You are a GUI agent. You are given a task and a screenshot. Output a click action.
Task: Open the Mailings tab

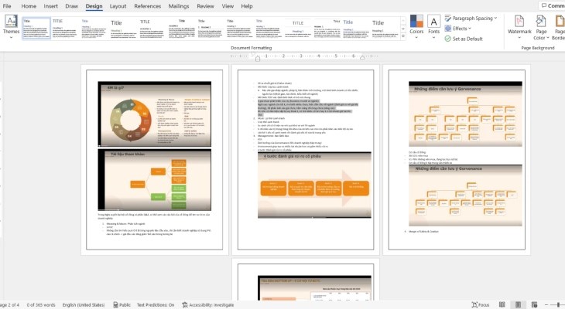pyautogui.click(x=179, y=6)
